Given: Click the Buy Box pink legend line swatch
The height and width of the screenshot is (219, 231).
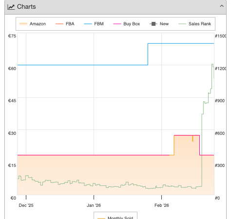Looking at the screenshot, I should point(117,24).
